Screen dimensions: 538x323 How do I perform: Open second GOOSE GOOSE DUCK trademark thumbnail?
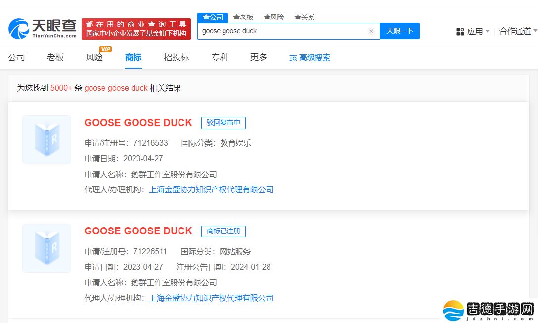pos(47,248)
